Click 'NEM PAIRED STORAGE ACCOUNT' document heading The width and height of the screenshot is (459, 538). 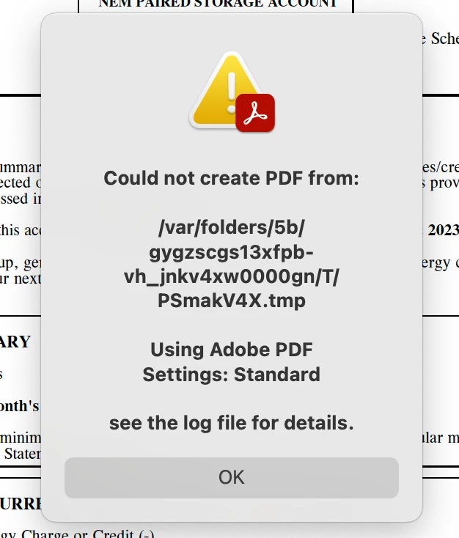[x=218, y=4]
